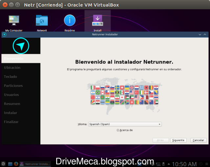
Task: Click the Netrunner logo in installer title bar
Action: [4, 35]
